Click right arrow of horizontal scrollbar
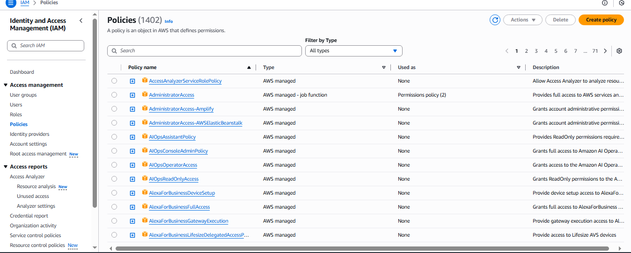 coord(620,248)
